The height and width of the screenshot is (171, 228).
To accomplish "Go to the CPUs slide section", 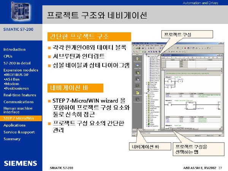I will (8, 56).
